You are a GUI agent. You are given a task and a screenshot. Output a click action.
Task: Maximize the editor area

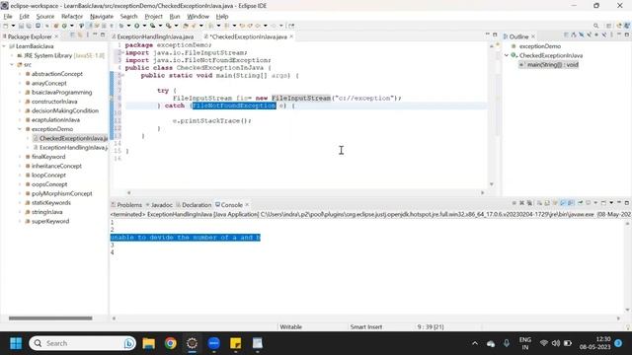pos(495,35)
